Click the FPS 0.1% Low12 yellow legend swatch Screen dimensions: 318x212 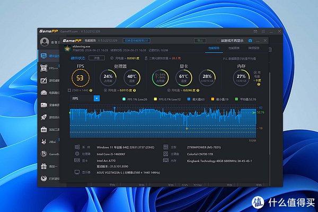point(155,99)
